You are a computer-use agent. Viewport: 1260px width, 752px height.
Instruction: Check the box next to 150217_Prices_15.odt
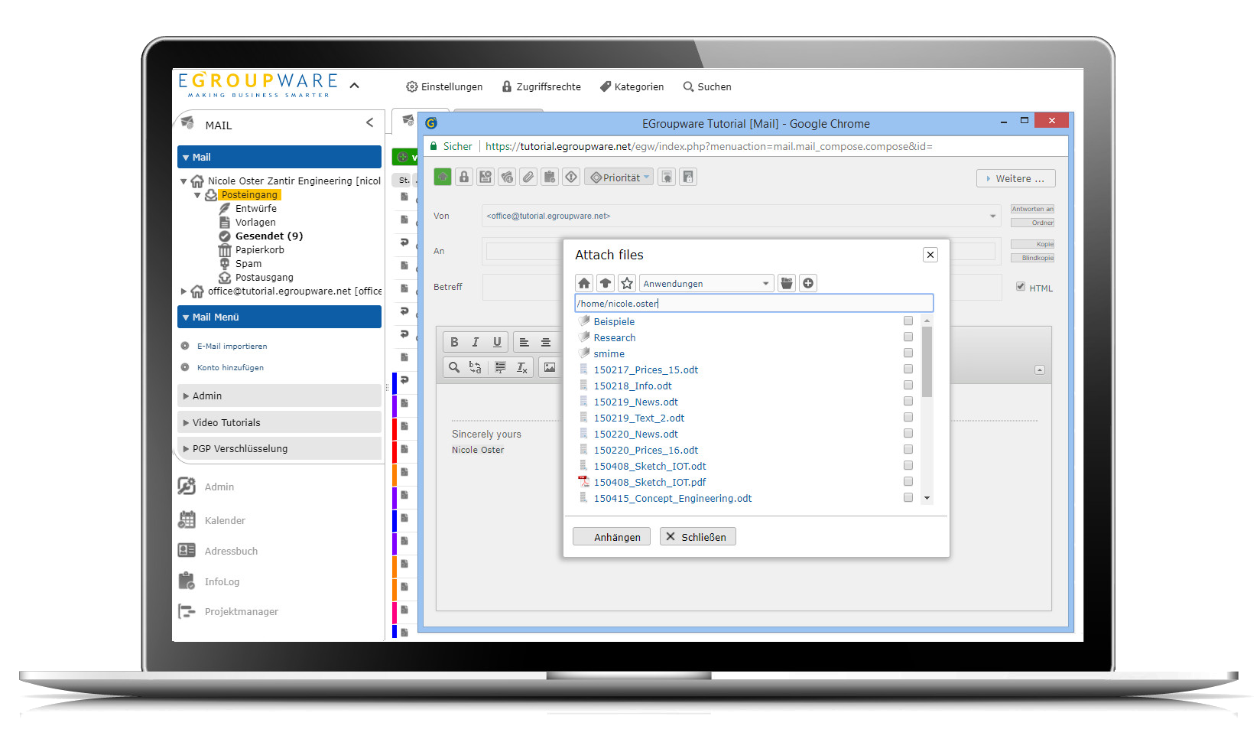(x=908, y=369)
